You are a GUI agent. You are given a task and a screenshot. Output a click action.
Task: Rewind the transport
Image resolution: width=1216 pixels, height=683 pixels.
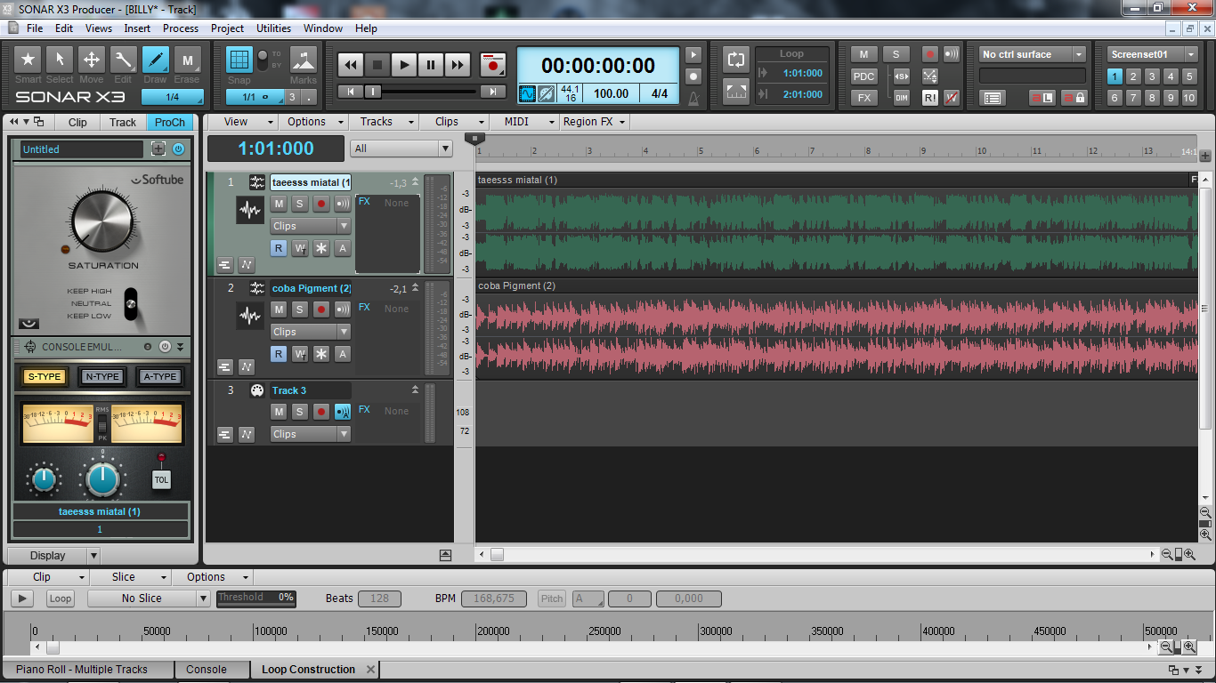click(351, 65)
